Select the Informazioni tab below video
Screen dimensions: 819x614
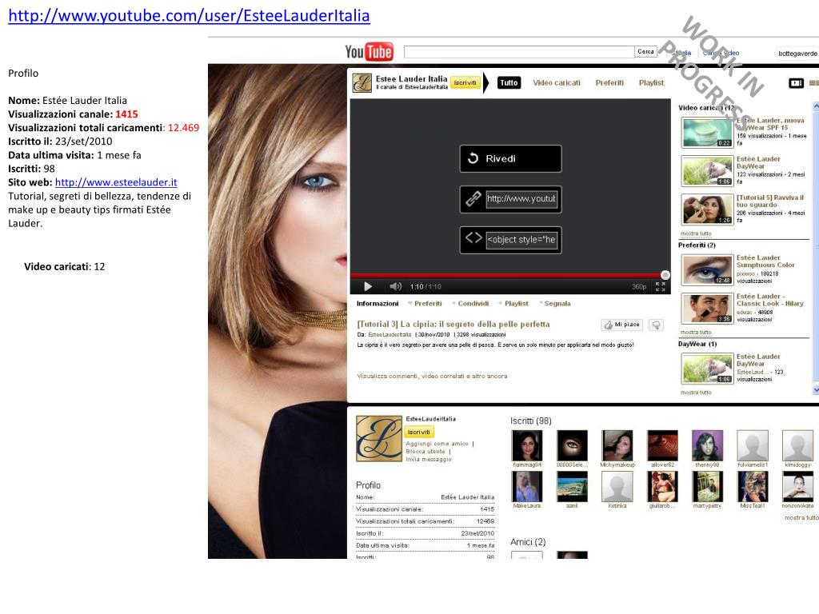[378, 303]
